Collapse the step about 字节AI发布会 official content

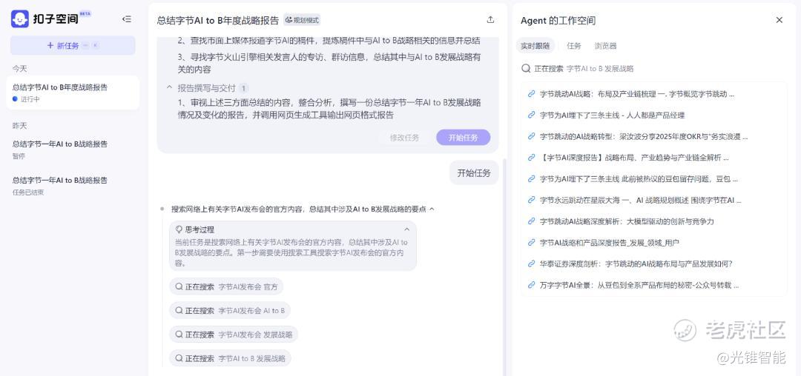point(432,209)
